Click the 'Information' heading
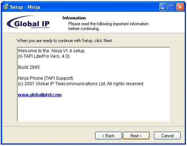 (x=74, y=18)
